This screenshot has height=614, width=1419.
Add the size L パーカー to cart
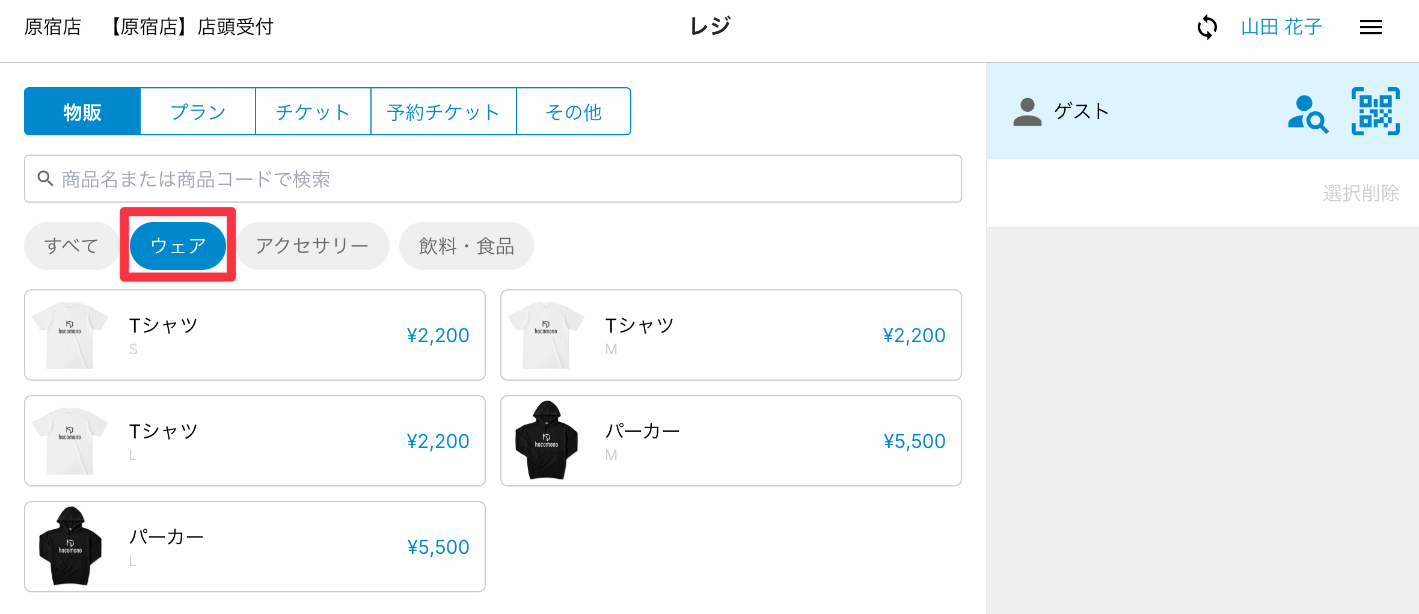(255, 547)
